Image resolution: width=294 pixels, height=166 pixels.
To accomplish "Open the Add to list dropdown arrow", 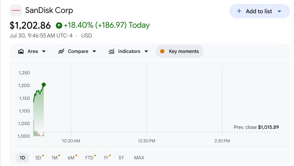I will point(279,11).
